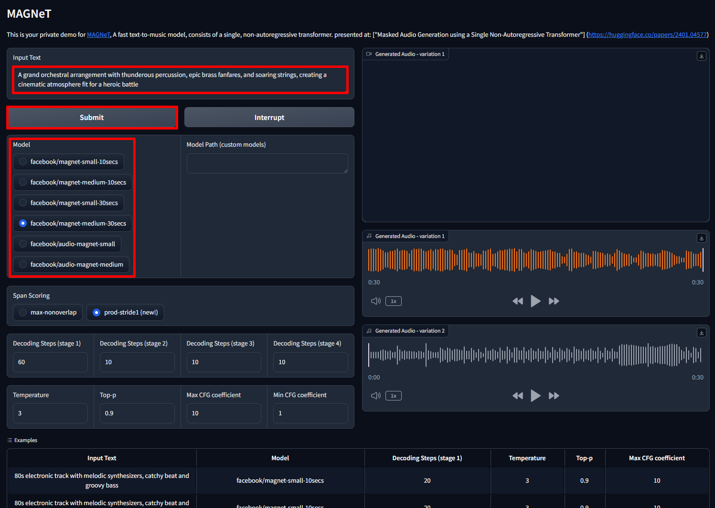Change playback speed 1x of variation 1
Image resolution: width=715 pixels, height=508 pixels.
point(394,301)
